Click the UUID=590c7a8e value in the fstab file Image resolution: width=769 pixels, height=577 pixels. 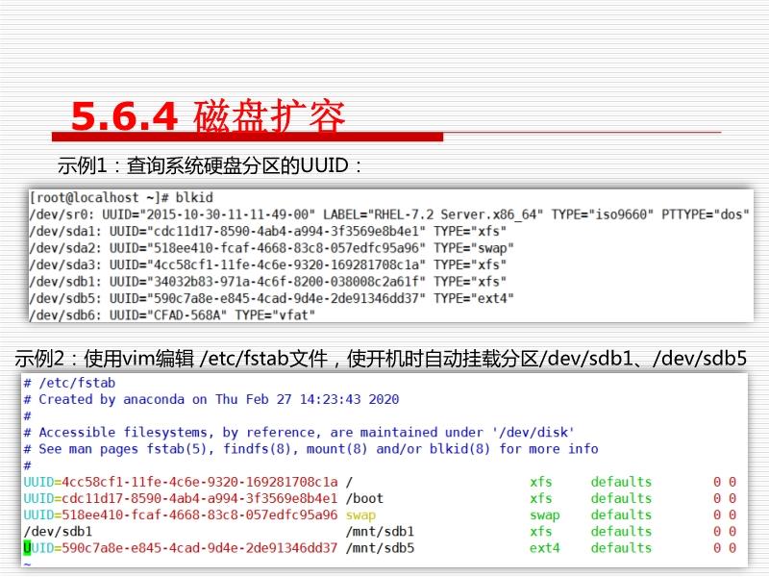click(x=181, y=548)
